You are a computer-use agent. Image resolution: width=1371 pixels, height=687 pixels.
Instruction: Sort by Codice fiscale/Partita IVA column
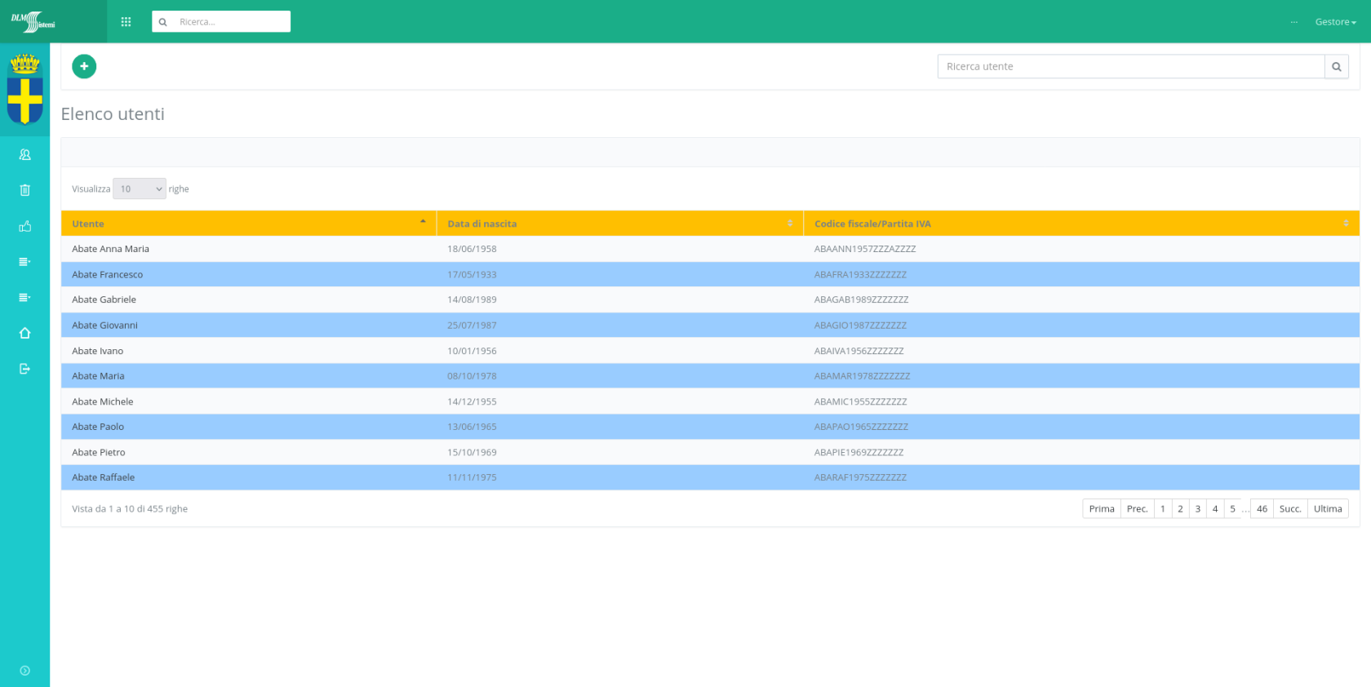[1080, 224]
